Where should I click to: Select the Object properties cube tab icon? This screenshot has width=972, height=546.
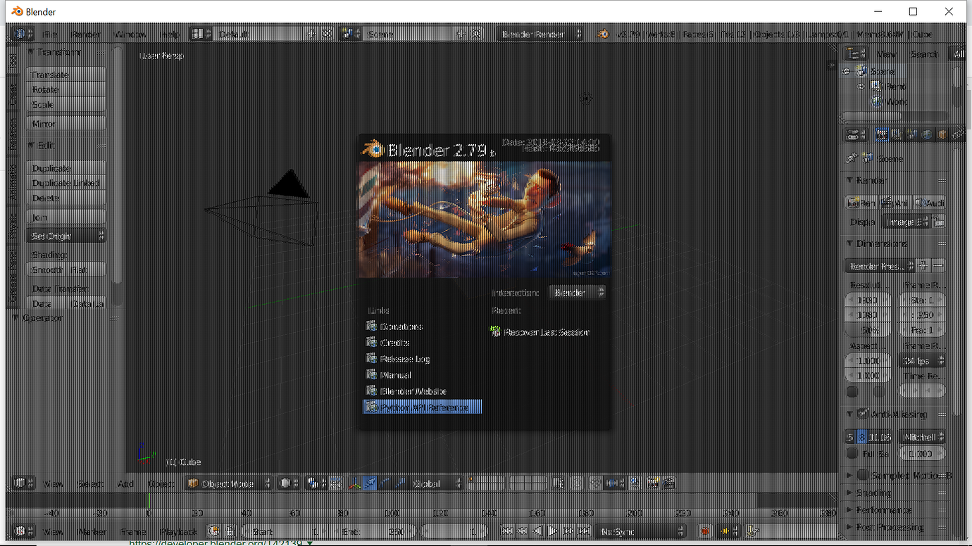point(942,134)
